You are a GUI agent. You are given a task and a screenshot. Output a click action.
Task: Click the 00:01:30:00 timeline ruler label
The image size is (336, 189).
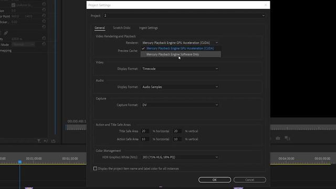pyautogui.click(x=70, y=159)
